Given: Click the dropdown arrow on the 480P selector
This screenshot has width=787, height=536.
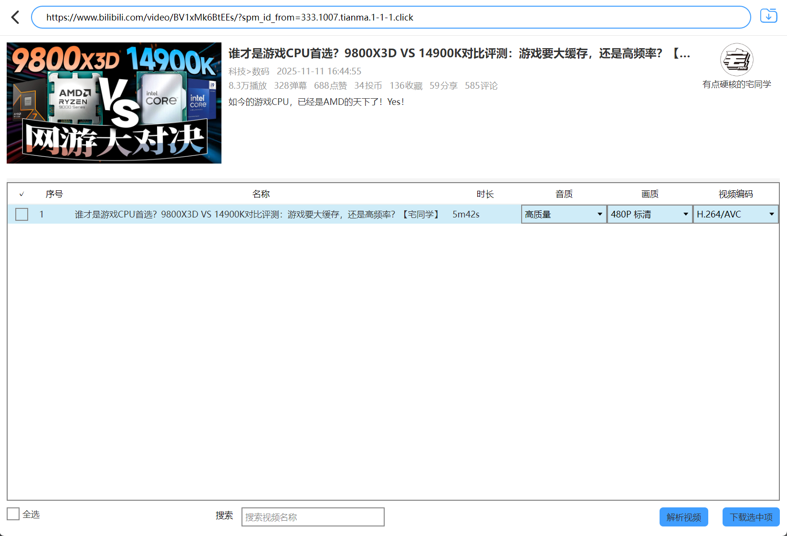Looking at the screenshot, I should [686, 214].
